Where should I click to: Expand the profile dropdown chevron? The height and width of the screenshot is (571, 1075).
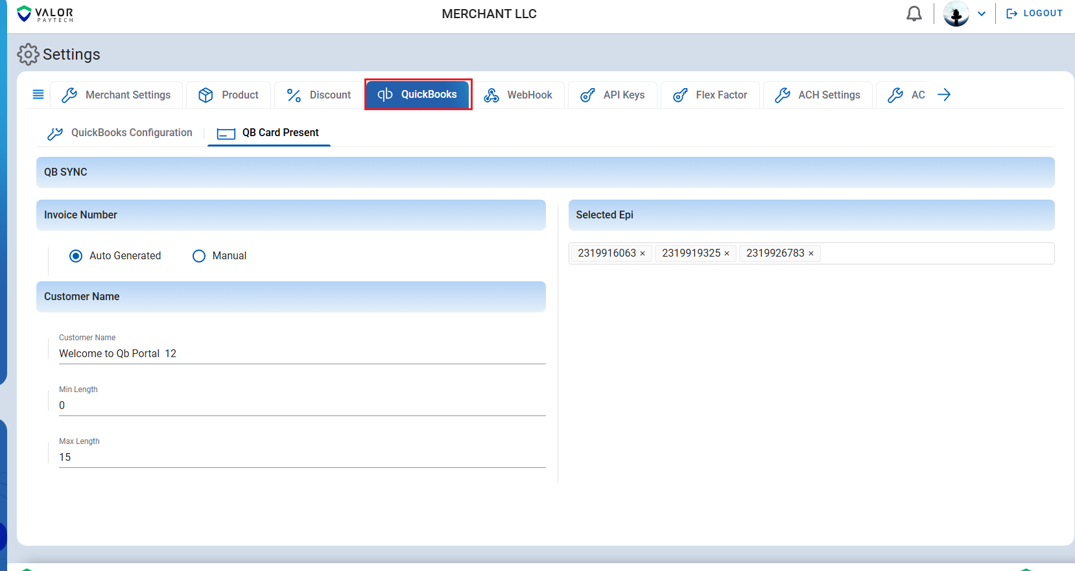point(982,14)
